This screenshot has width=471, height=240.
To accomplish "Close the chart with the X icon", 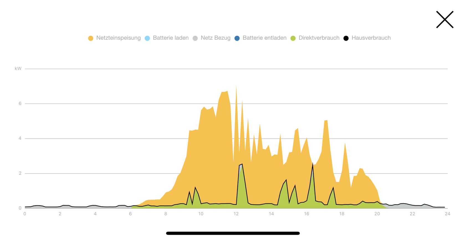I will point(445,19).
